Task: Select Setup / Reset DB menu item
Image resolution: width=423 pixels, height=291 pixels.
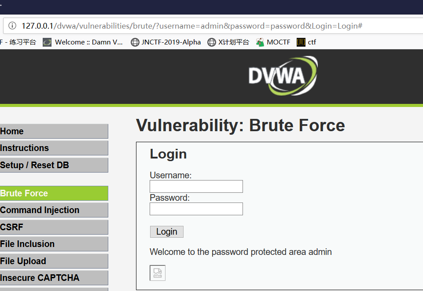Action: click(54, 165)
